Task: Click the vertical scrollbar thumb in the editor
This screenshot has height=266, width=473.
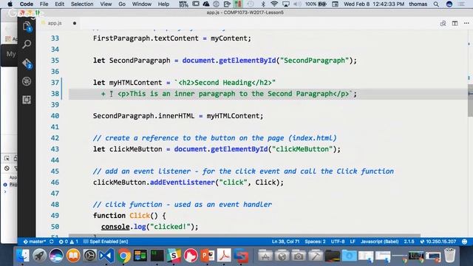Action: (x=470, y=100)
